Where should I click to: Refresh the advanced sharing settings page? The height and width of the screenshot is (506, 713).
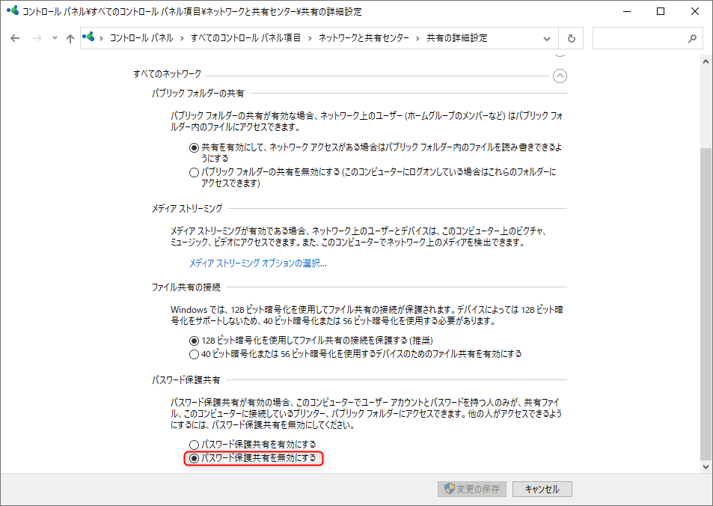coord(571,39)
